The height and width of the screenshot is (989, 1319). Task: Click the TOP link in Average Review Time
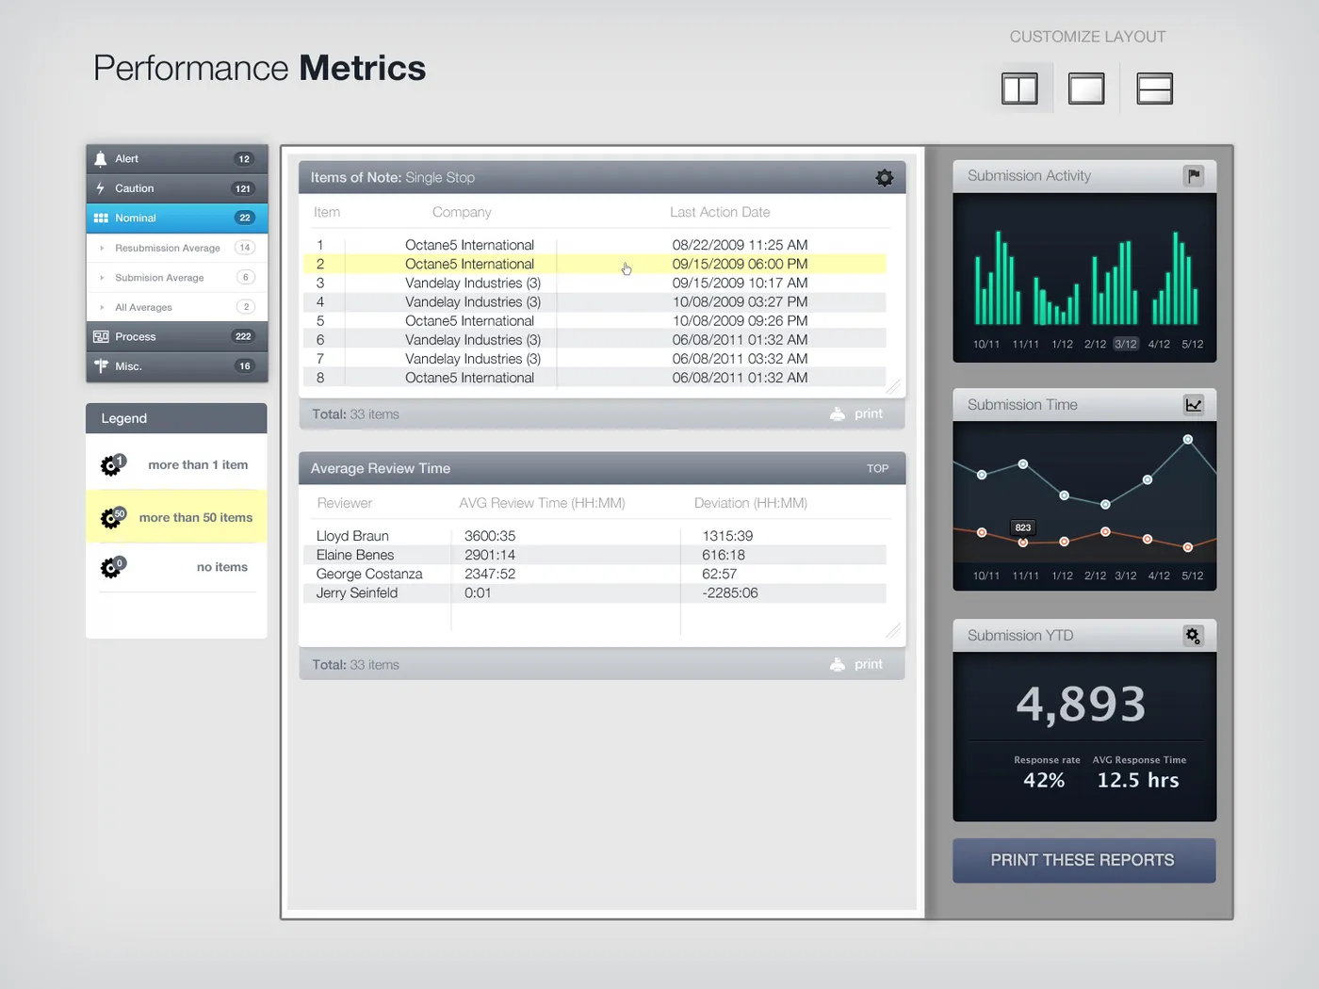[x=877, y=468]
